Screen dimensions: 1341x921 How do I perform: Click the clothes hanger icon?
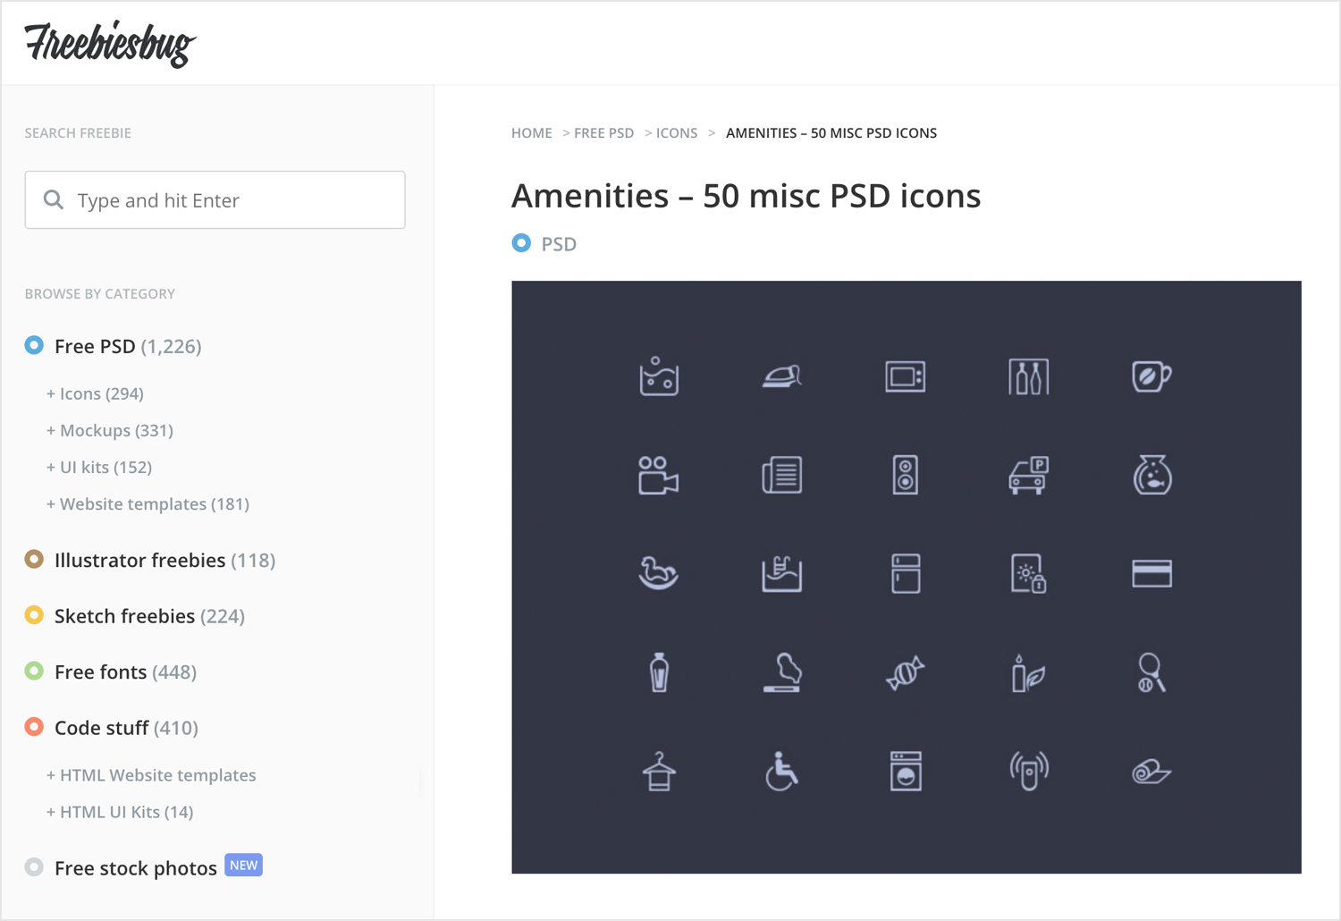659,771
